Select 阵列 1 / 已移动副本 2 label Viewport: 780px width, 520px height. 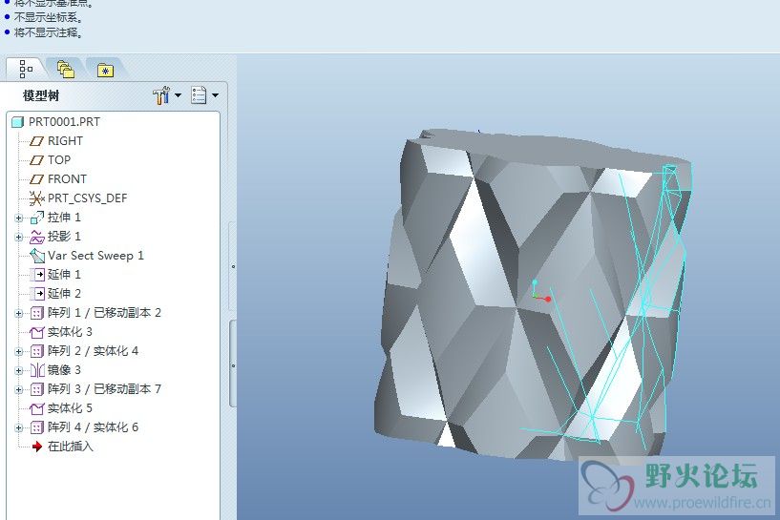tap(104, 313)
